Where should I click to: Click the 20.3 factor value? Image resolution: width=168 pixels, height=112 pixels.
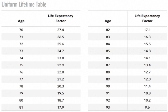(61, 86)
